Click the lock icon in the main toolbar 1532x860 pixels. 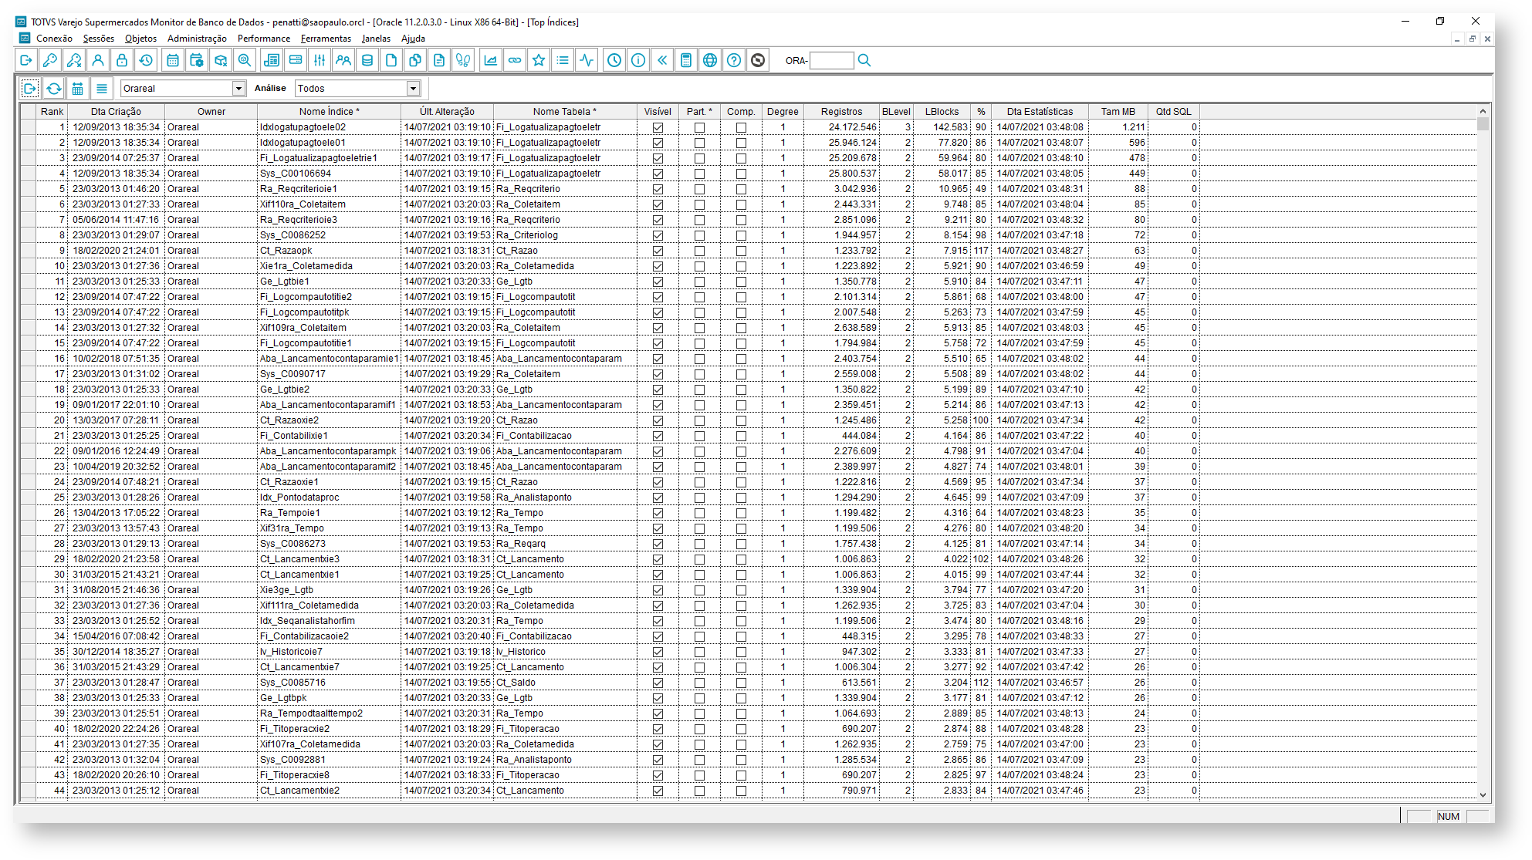point(122,60)
